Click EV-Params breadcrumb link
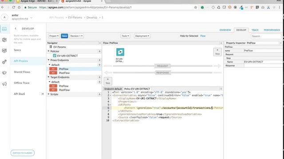 75,18
